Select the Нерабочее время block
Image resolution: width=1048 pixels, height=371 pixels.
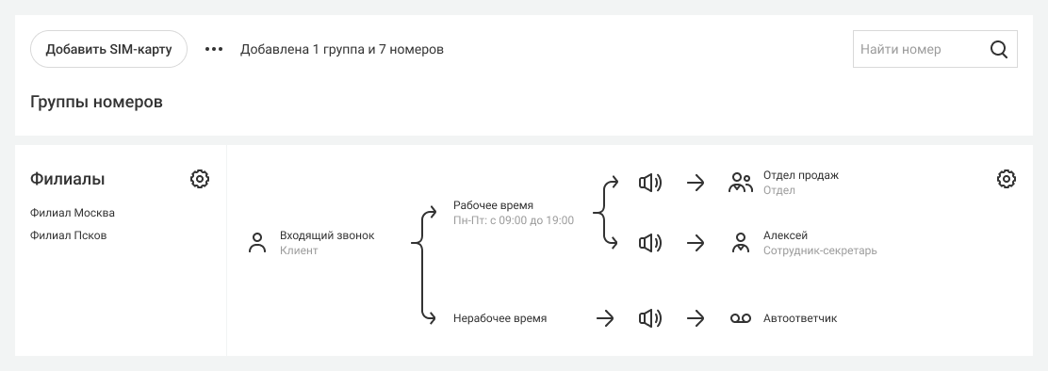499,318
